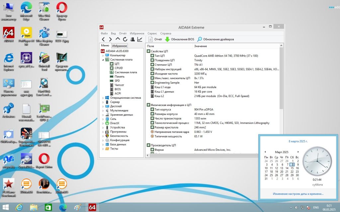Open the graph chart toolbar icon

coord(140,39)
